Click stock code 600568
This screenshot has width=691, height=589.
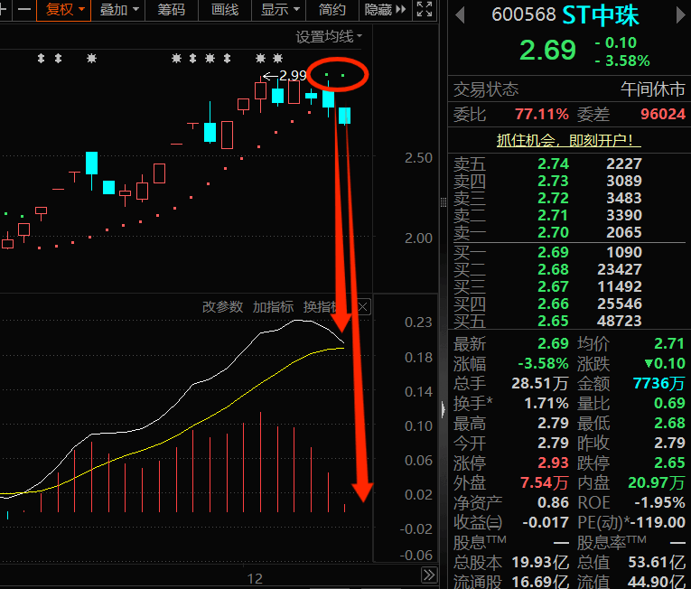[524, 15]
